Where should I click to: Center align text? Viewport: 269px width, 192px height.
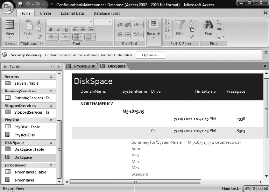point(83,29)
